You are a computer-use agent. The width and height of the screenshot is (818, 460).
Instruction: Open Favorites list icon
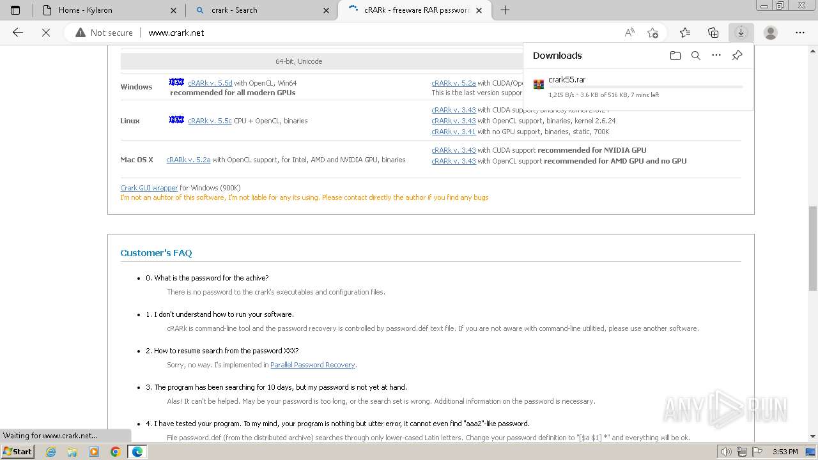[x=685, y=33]
